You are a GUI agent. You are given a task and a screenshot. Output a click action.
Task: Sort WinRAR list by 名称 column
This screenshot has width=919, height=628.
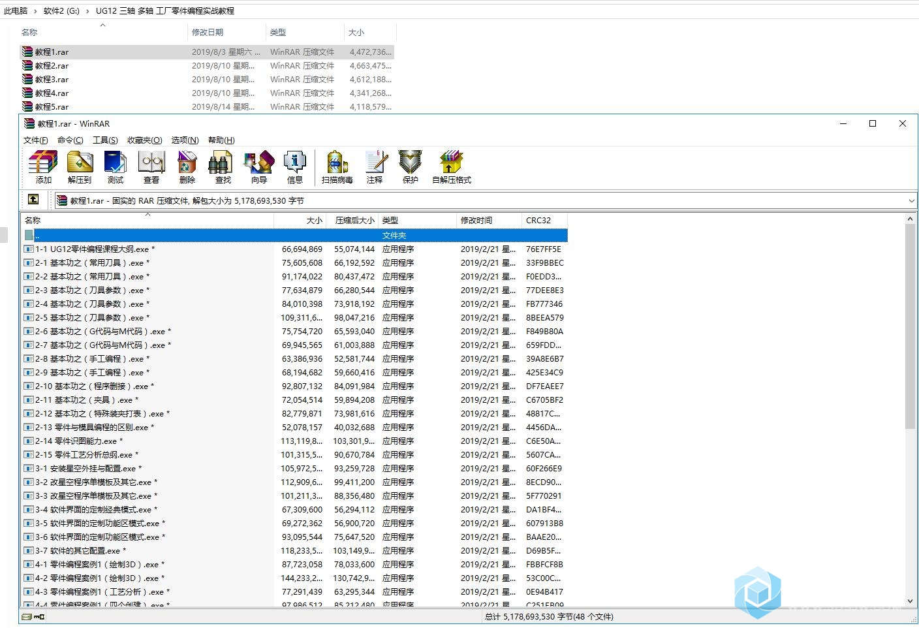coord(147,221)
